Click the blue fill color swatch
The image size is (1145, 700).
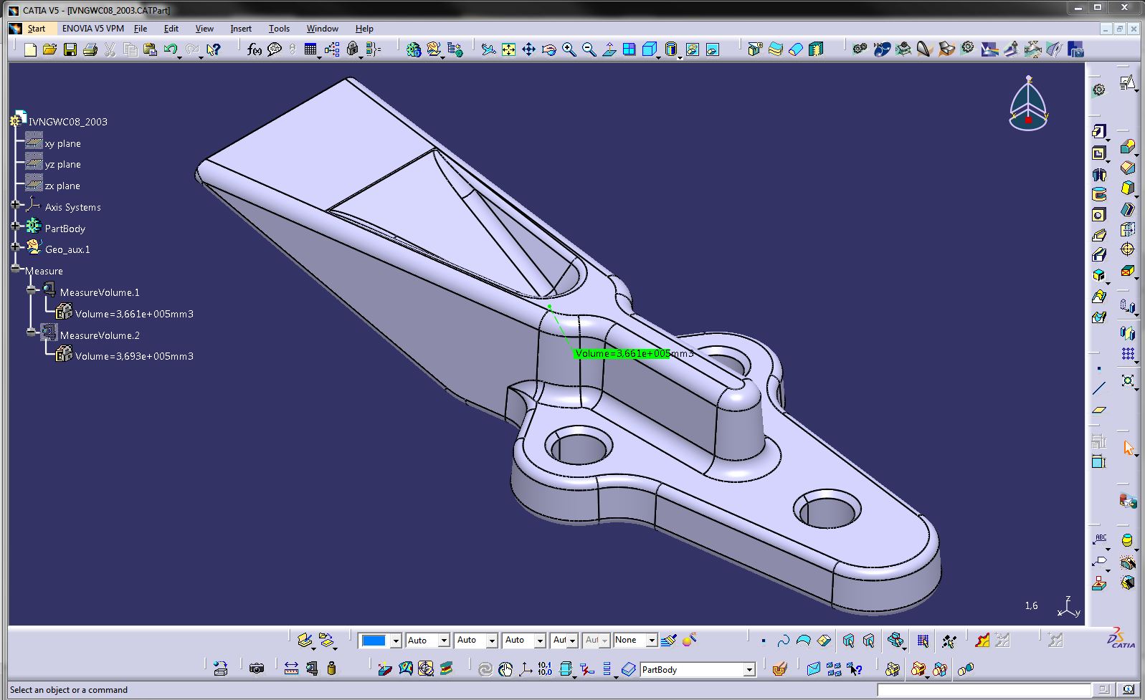click(x=374, y=641)
